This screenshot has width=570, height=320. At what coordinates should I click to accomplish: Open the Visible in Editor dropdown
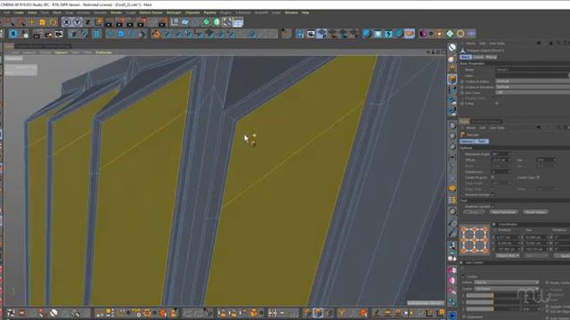[533, 81]
